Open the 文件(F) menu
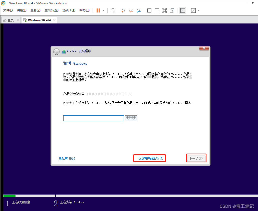Screen dimensions: 258x211 (x=8, y=10)
